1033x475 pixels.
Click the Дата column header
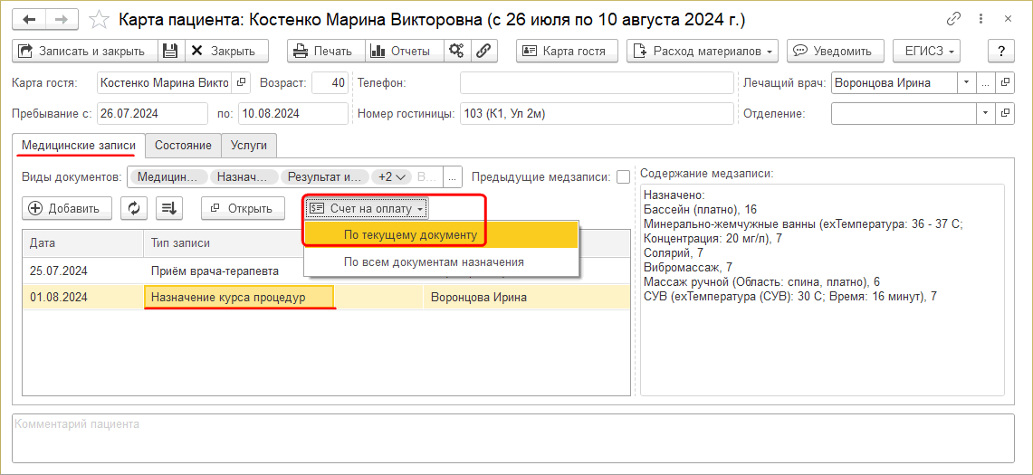(x=83, y=243)
